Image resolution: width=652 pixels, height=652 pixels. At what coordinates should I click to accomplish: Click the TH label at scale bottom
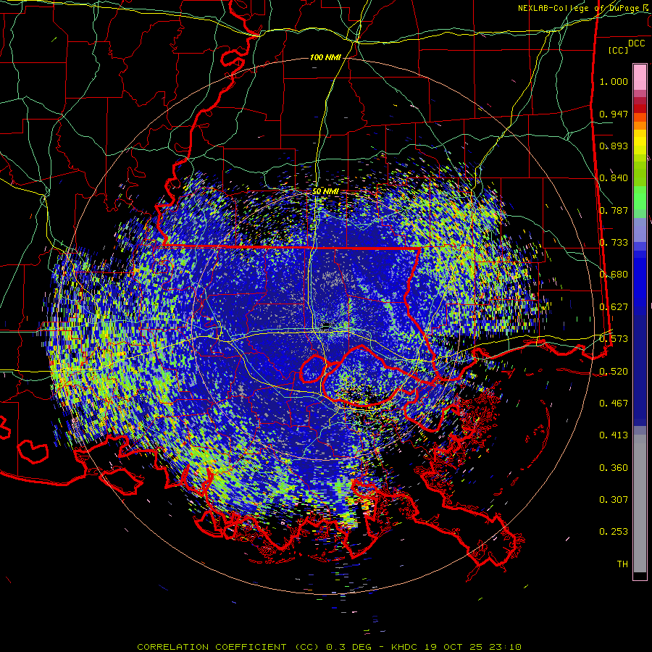[622, 564]
